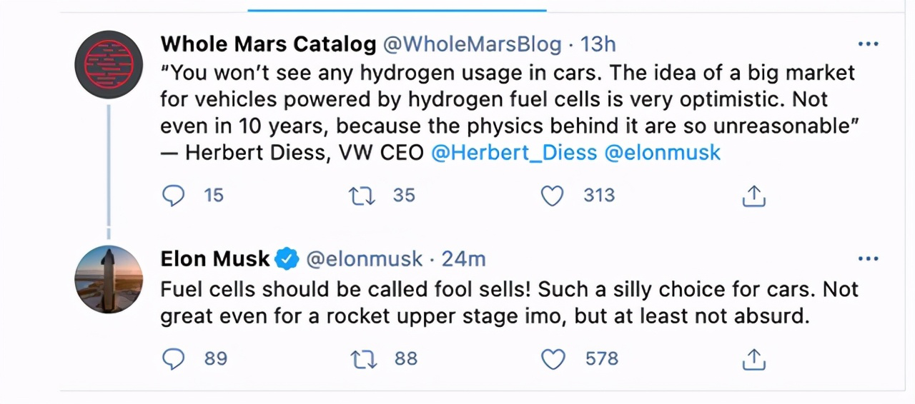Share the Whole Mars Catalog tweet
915x404 pixels.
point(753,196)
